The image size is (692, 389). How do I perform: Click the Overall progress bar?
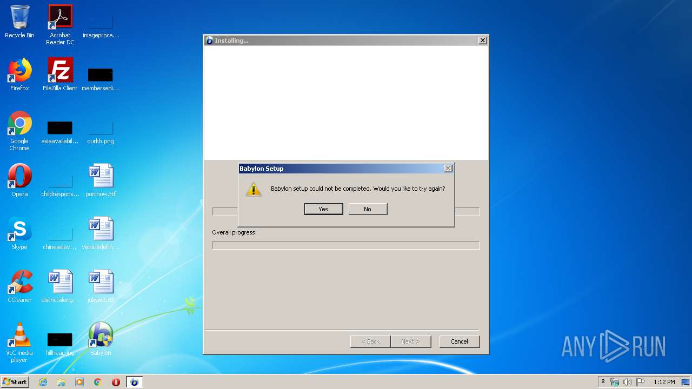point(346,245)
